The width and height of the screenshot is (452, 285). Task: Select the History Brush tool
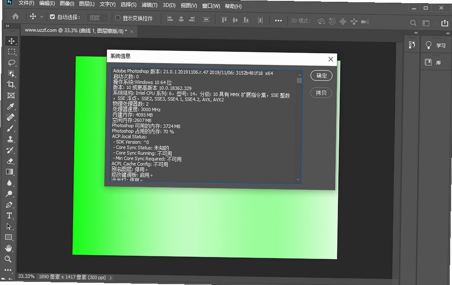pos(10,150)
